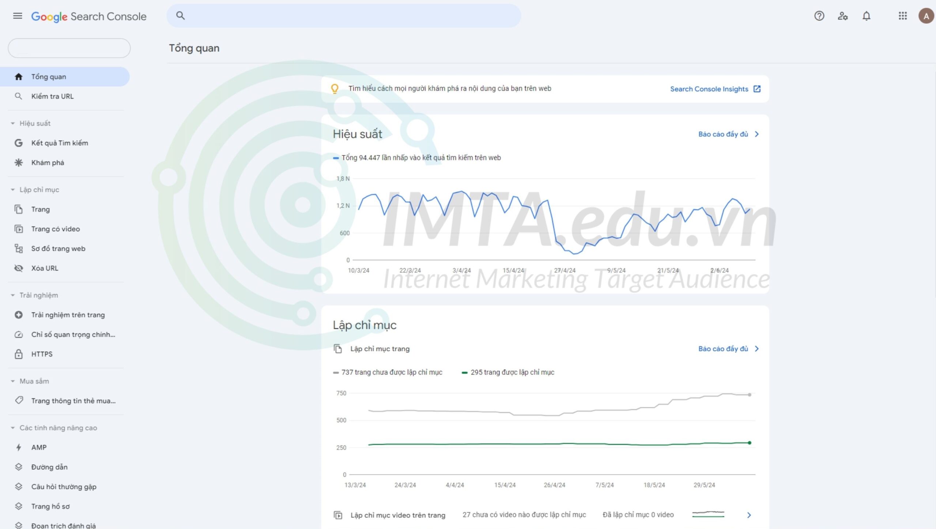Open the property selector box in the sidebar
This screenshot has height=529, width=936.
pos(69,48)
